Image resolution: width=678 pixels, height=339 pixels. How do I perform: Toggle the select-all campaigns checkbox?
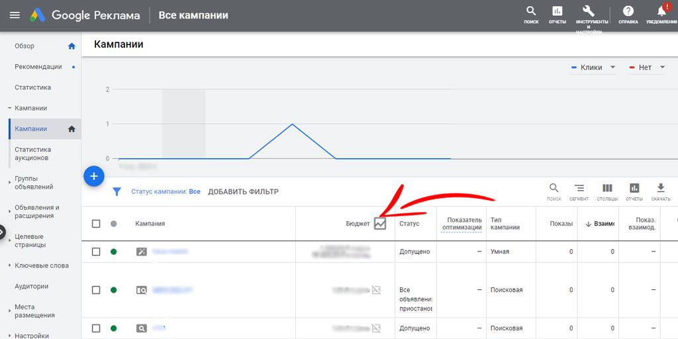coord(96,224)
